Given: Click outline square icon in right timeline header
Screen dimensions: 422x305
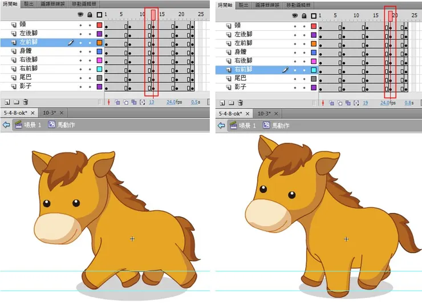Looking at the screenshot, I should [314, 16].
